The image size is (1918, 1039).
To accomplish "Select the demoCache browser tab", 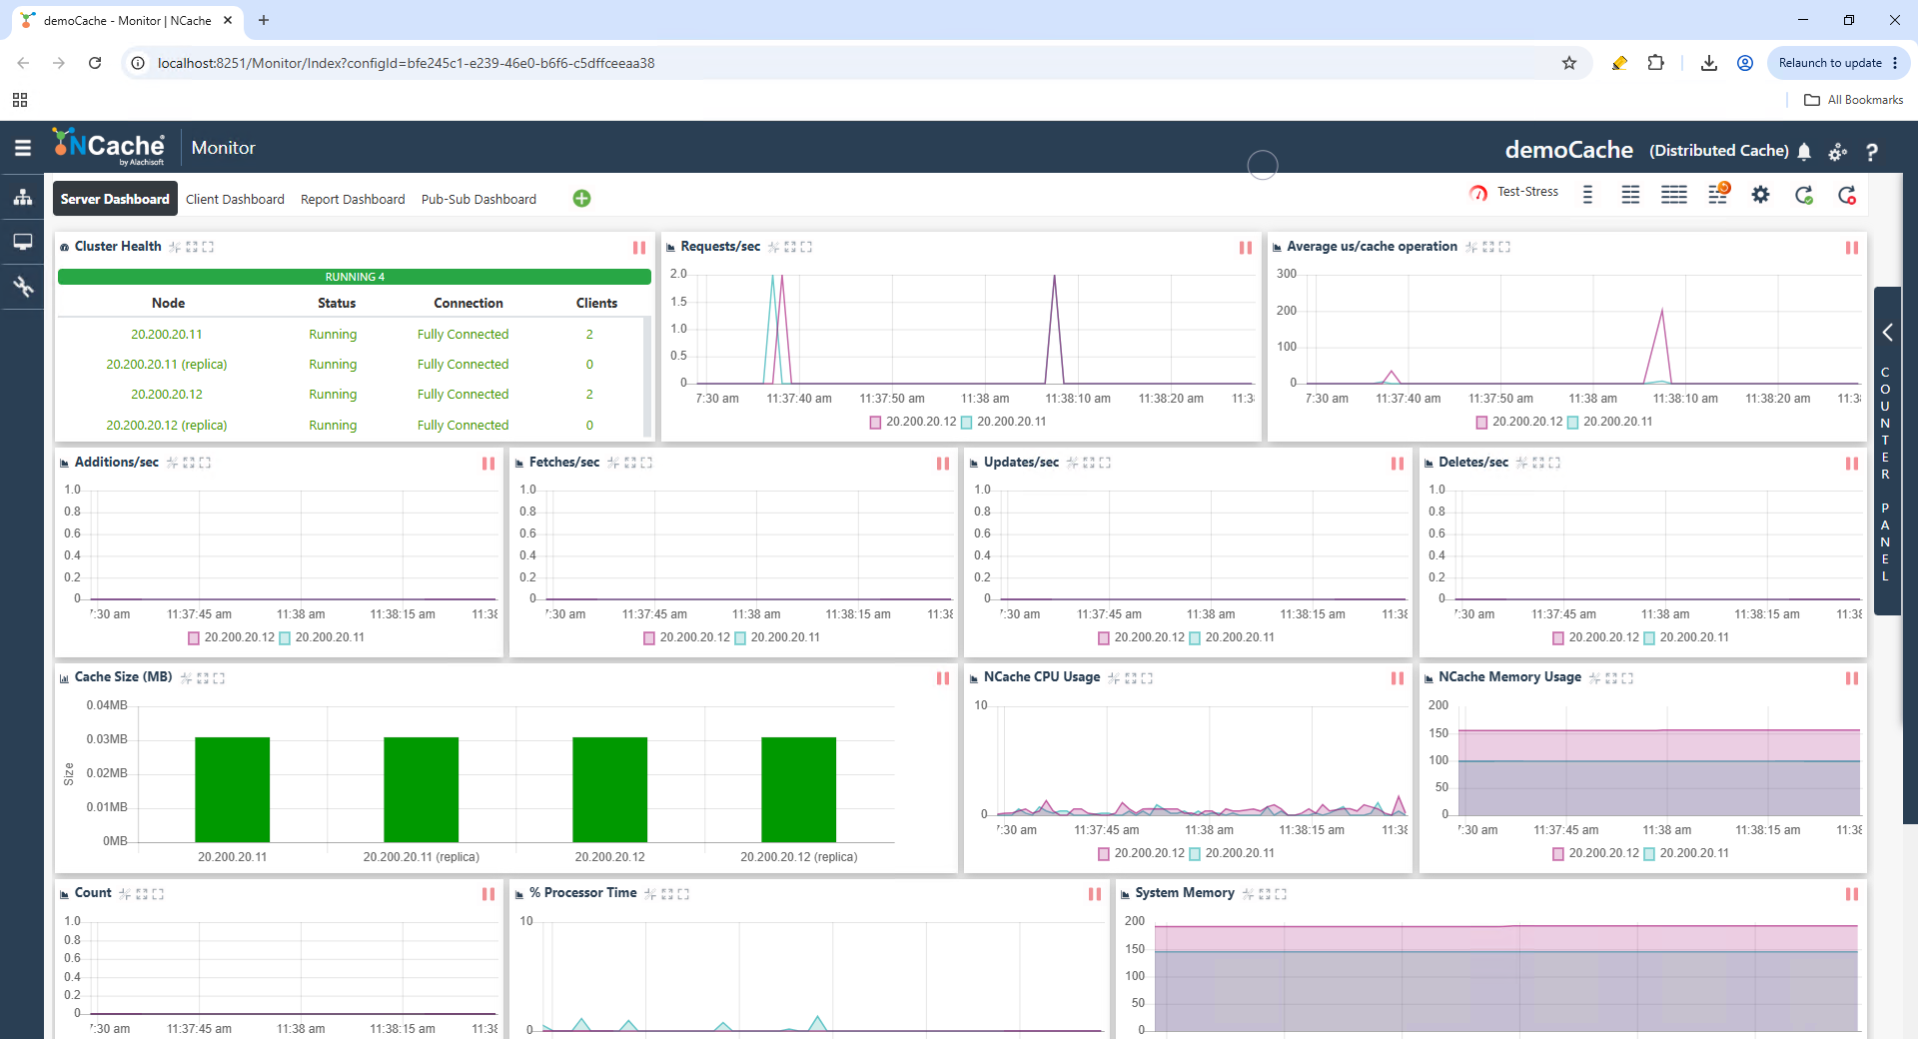I will pos(128,20).
